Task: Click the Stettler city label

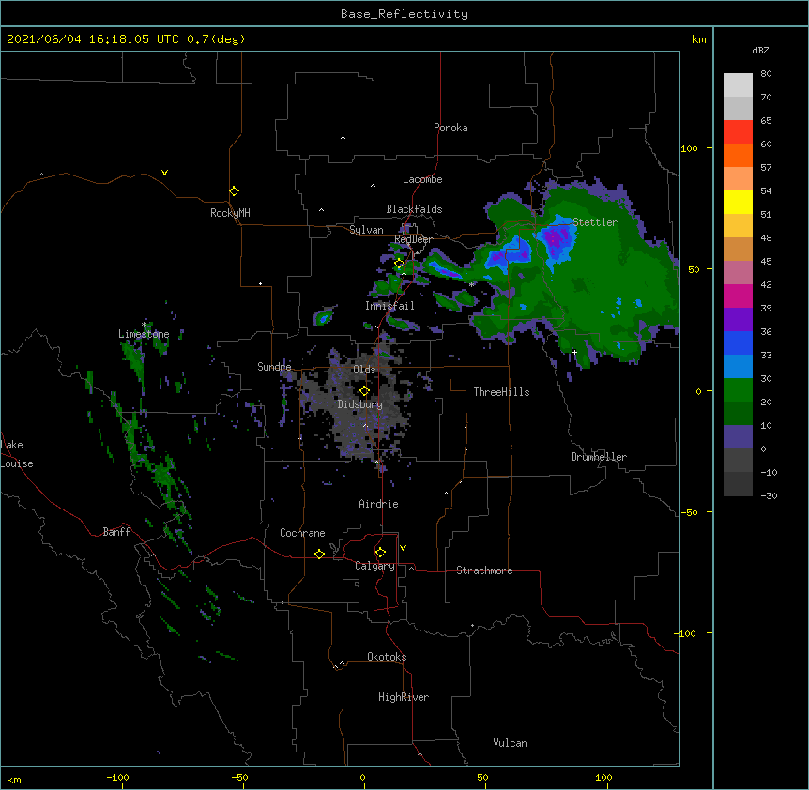Action: (595, 222)
